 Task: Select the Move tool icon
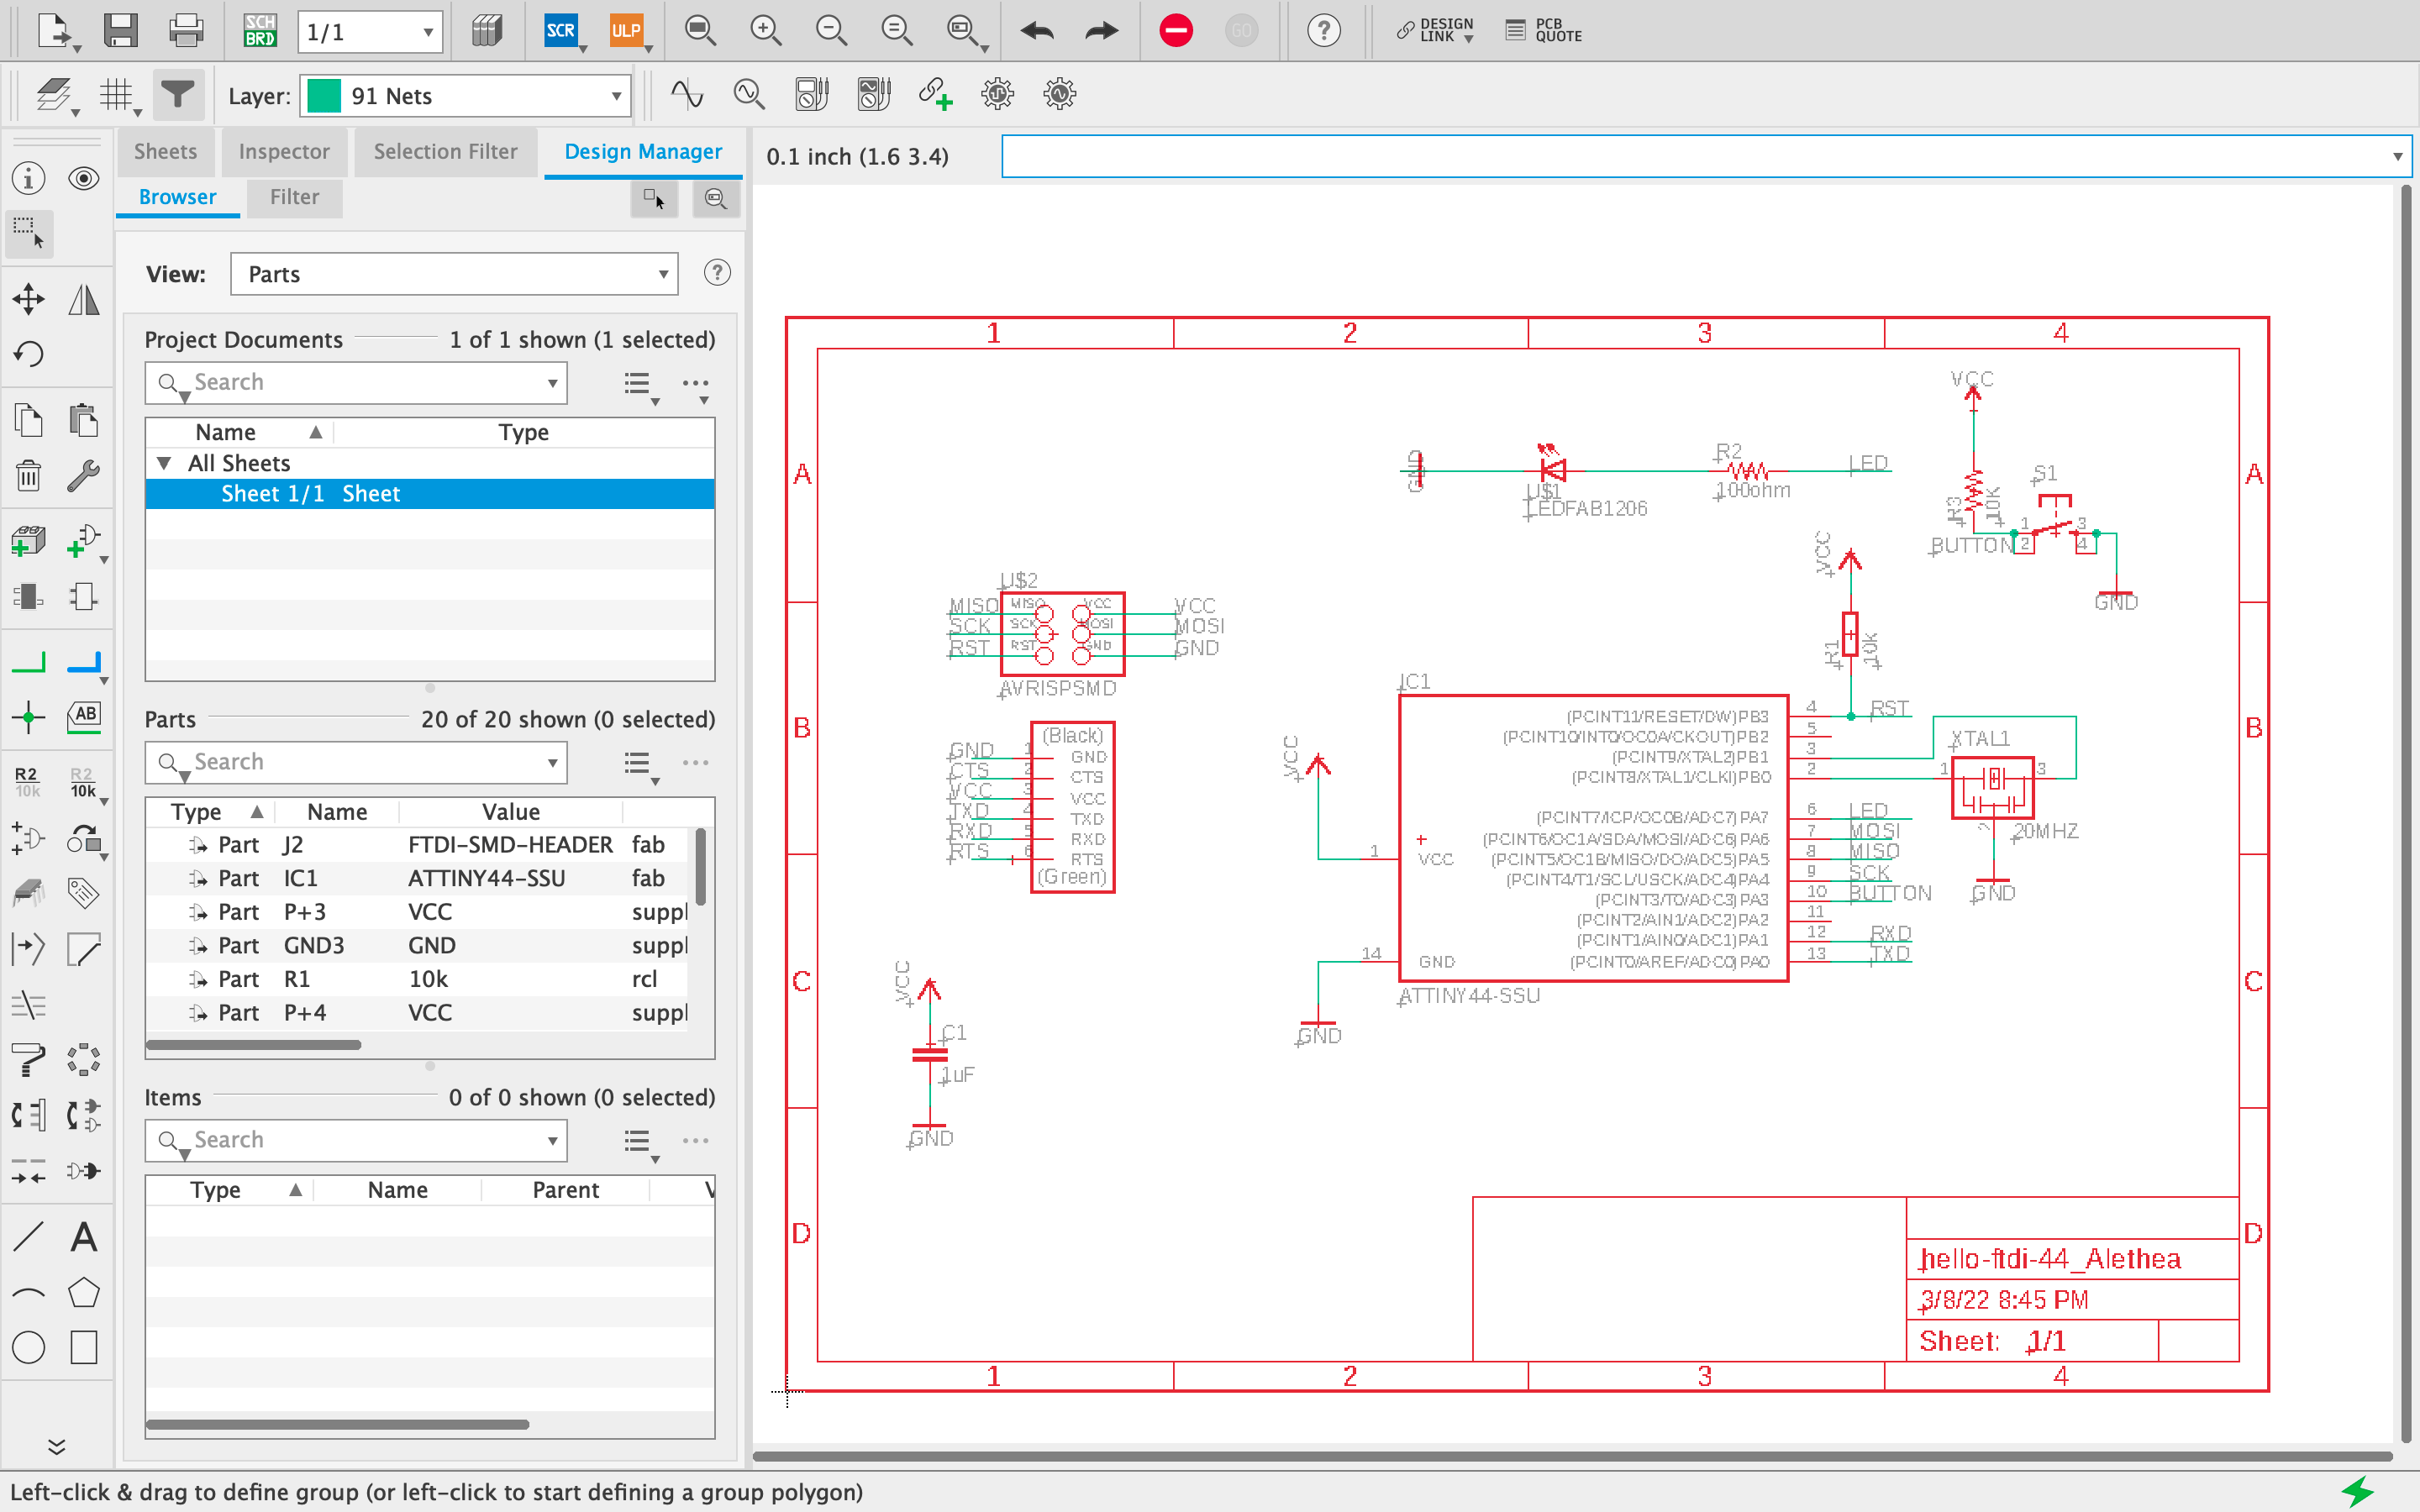pyautogui.click(x=28, y=298)
